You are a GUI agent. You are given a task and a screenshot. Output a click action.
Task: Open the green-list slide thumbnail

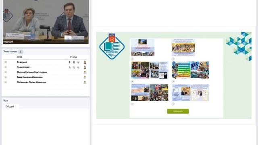click(191, 70)
